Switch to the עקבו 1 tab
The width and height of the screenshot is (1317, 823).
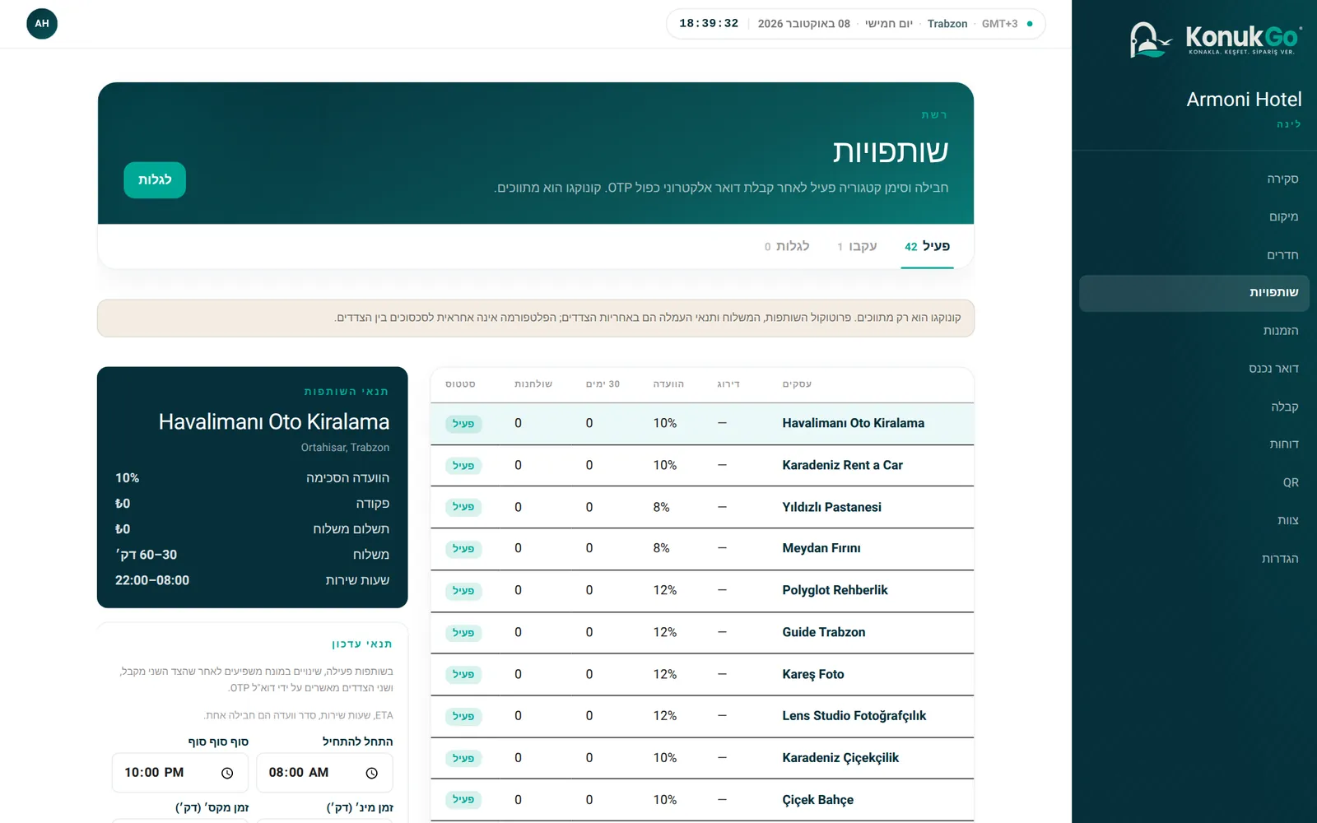[x=857, y=246]
